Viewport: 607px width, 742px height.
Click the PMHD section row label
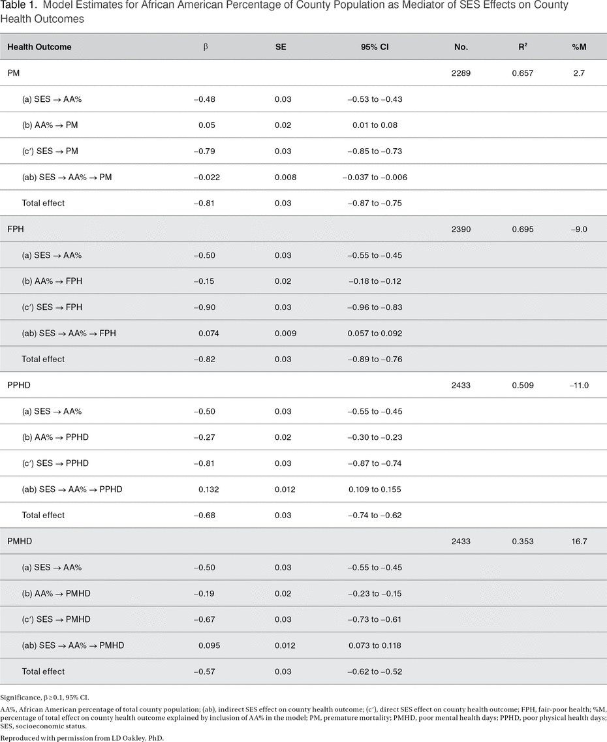pyautogui.click(x=20, y=541)
